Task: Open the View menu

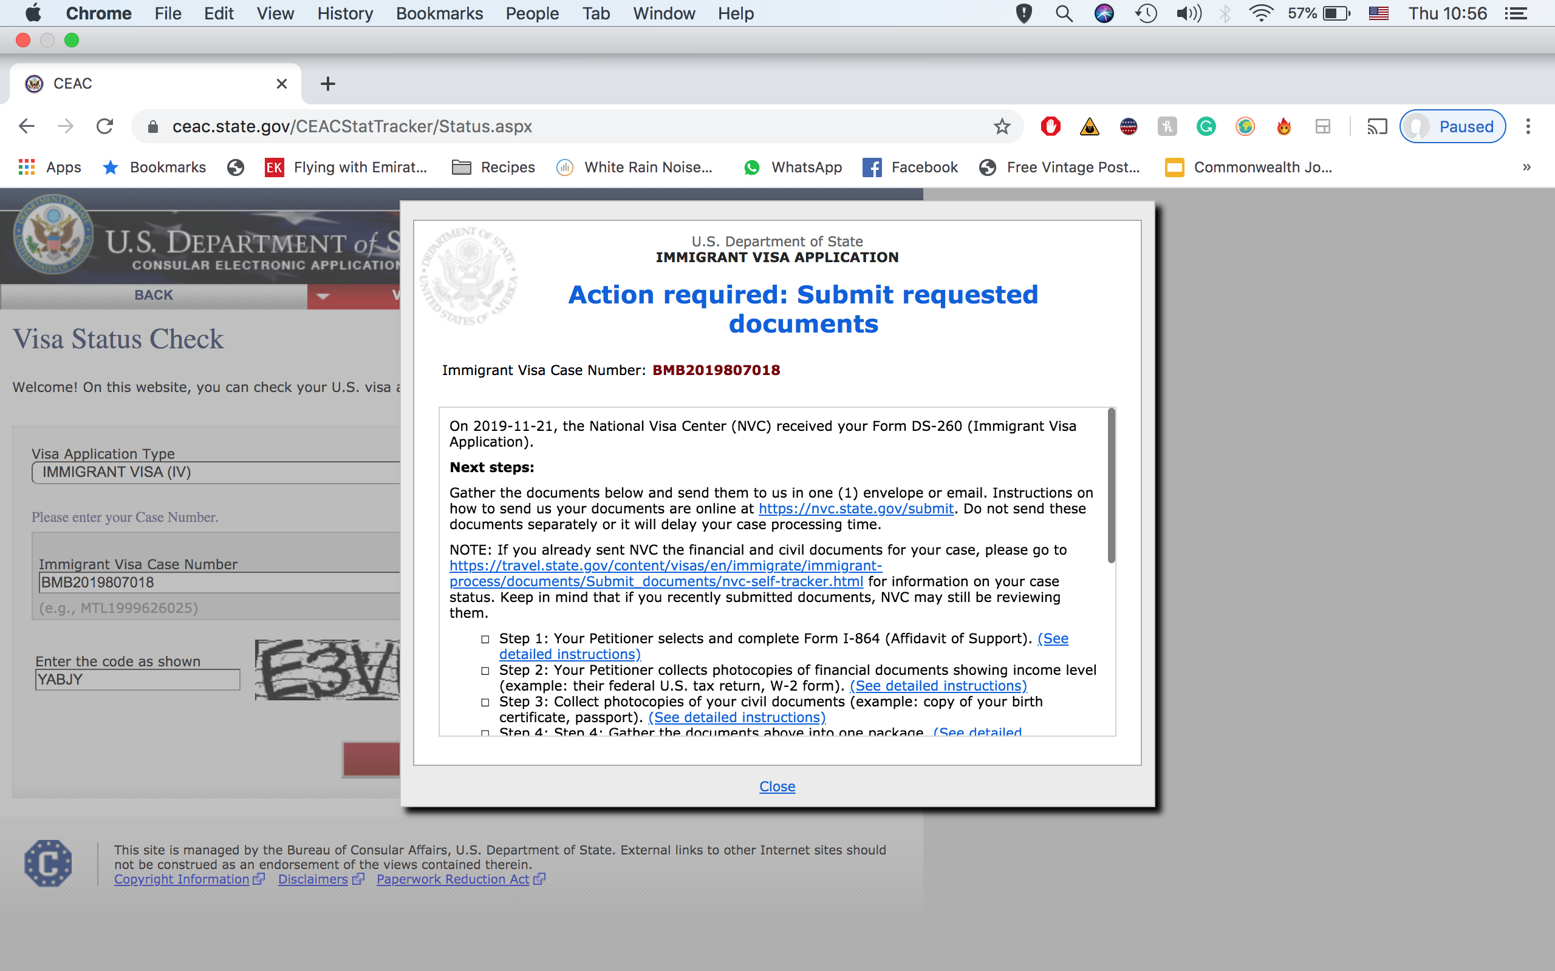Action: coord(275,13)
